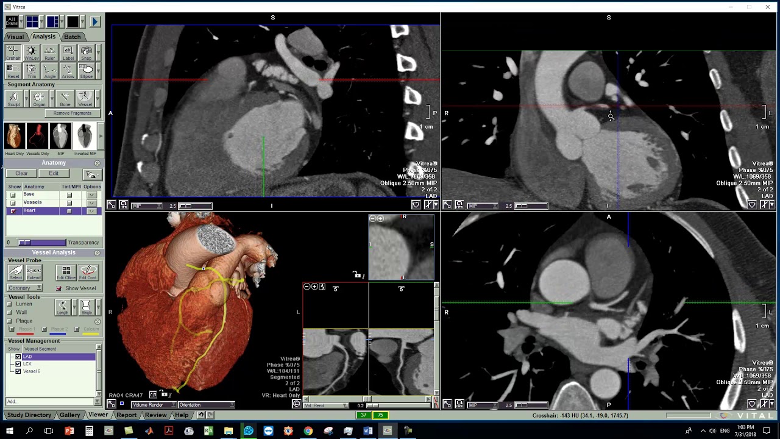Click the Calcium yellow color swatch
This screenshot has height=439, width=780.
click(x=90, y=334)
